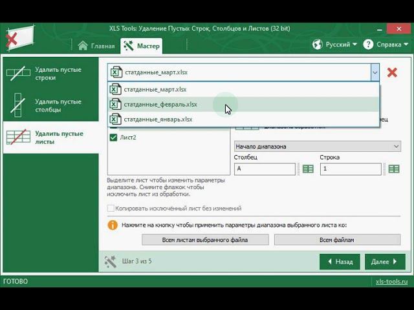Click Excel icon beside статданные_февраль.xlsx
Viewport: 414px width, 310px height.
tap(115, 105)
